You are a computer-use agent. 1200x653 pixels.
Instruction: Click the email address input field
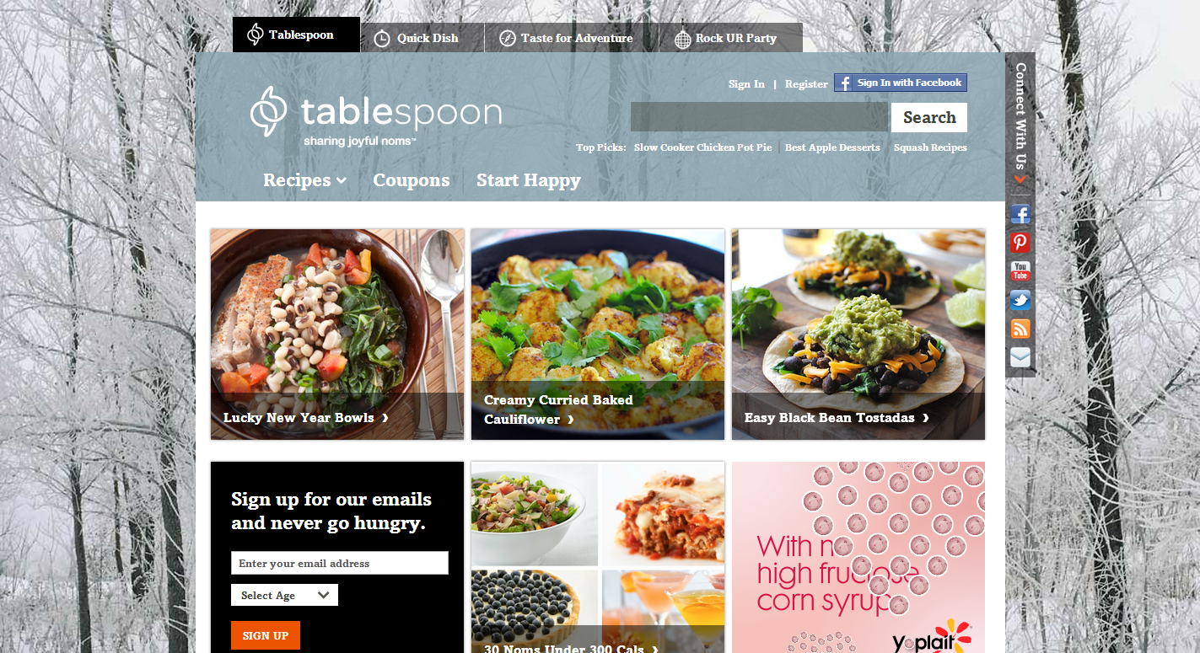pos(340,563)
